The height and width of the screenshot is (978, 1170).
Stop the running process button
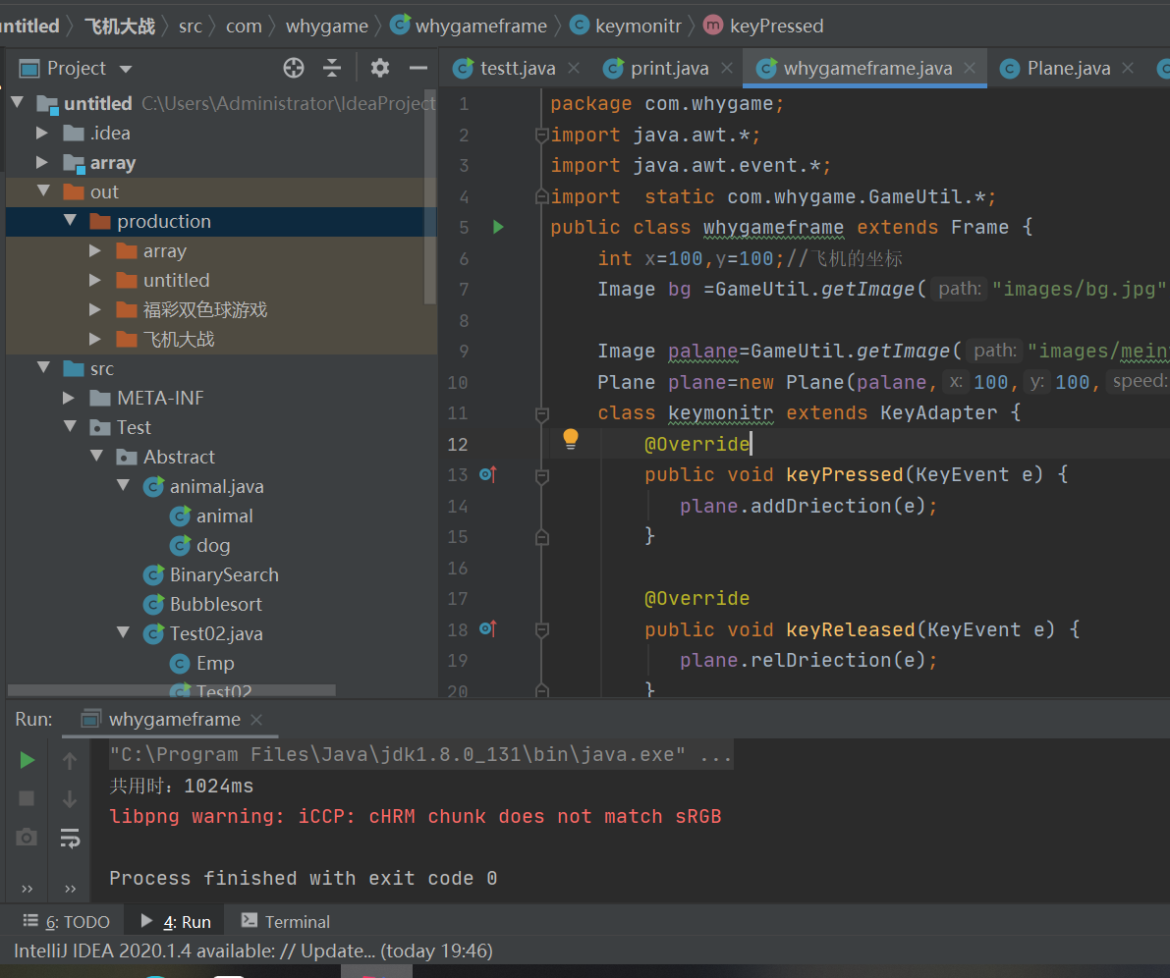tap(27, 799)
